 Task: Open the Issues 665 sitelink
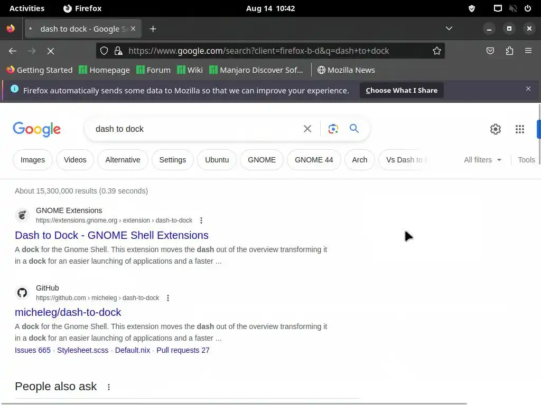click(33, 350)
